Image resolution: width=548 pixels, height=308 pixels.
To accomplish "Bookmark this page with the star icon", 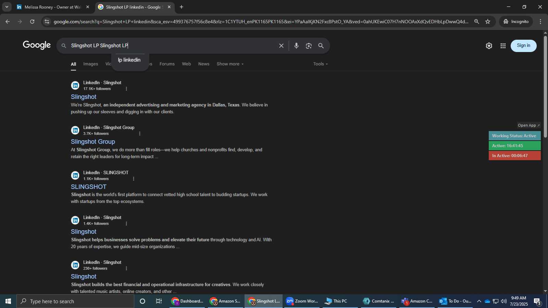I will click(488, 22).
